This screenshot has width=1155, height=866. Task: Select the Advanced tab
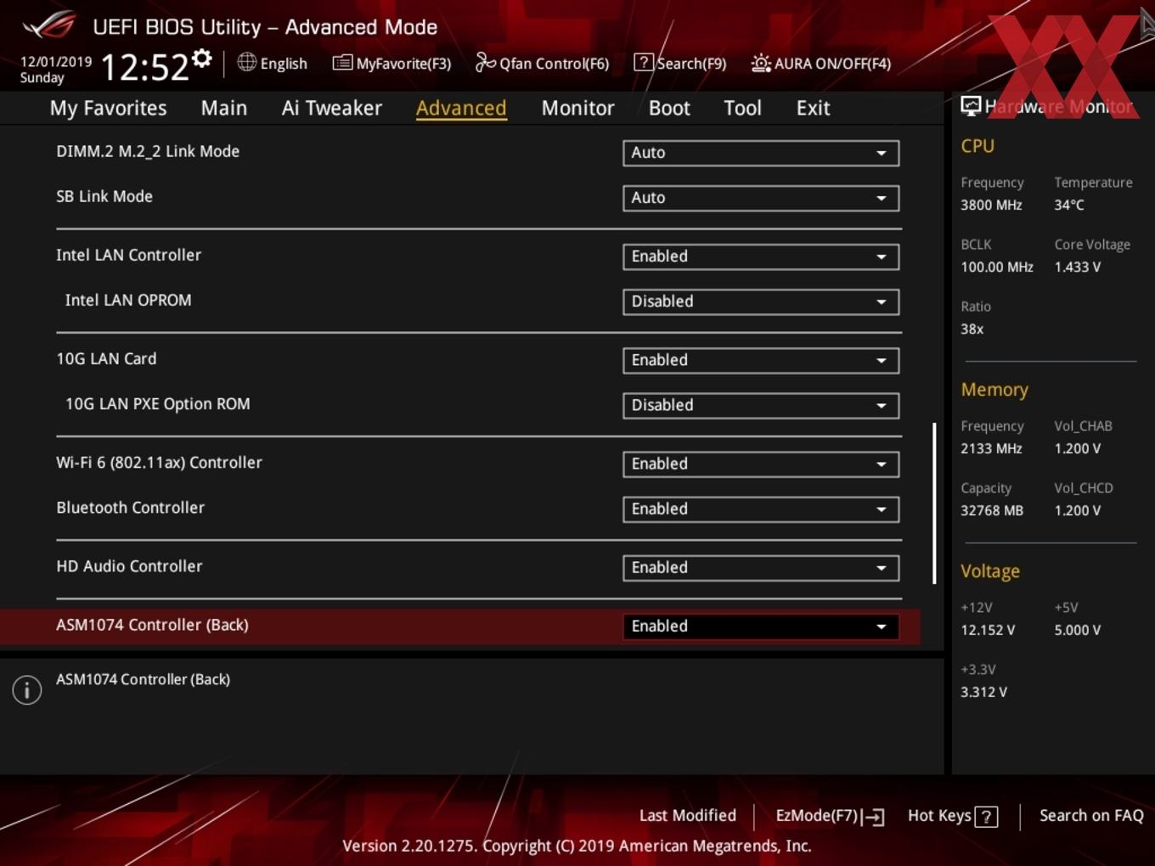point(461,108)
